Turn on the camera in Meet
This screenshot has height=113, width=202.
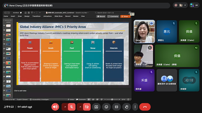tap(87, 107)
